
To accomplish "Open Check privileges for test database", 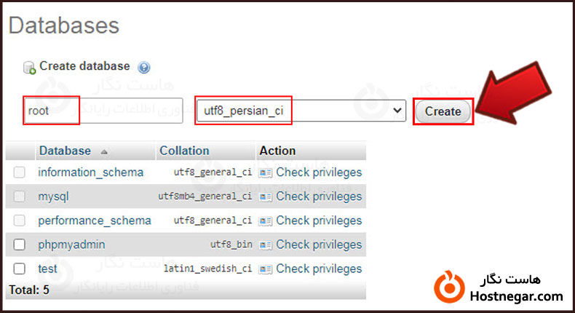I will 319,269.
